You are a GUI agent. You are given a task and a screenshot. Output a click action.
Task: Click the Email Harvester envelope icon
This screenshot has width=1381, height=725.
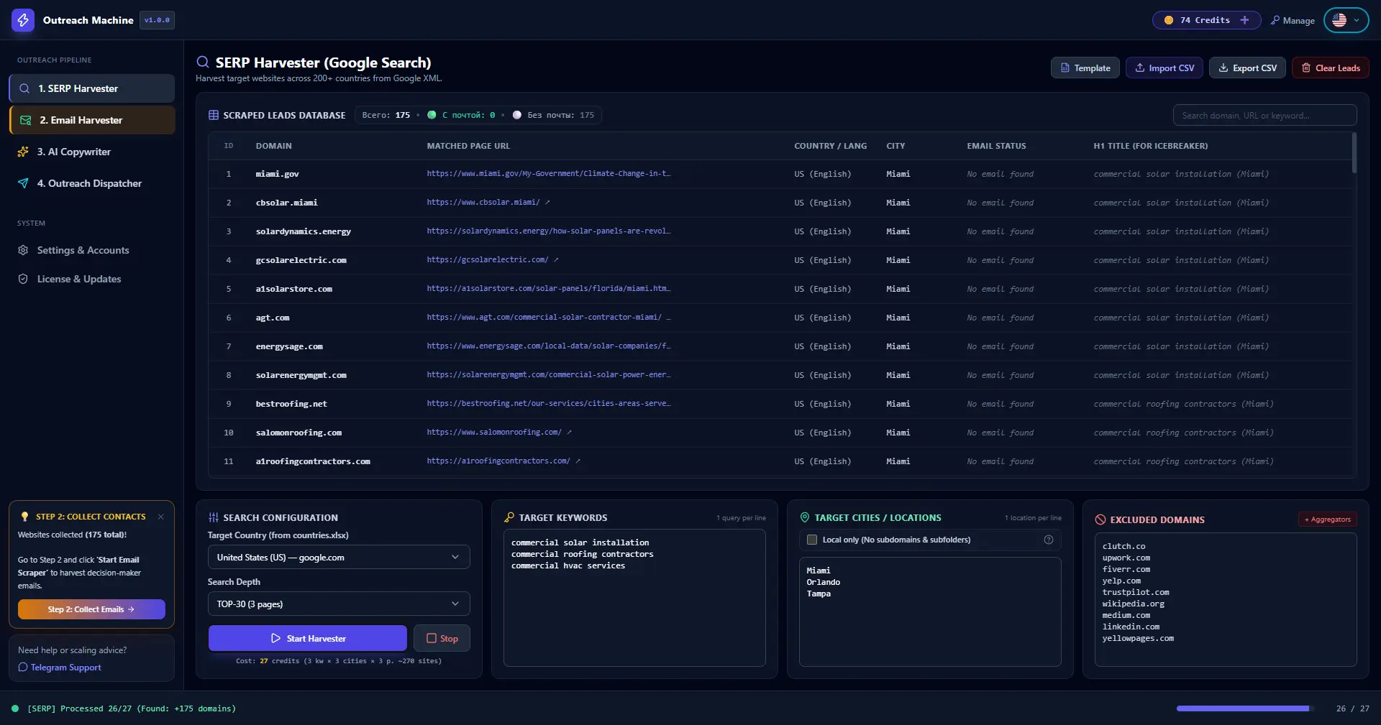(26, 120)
